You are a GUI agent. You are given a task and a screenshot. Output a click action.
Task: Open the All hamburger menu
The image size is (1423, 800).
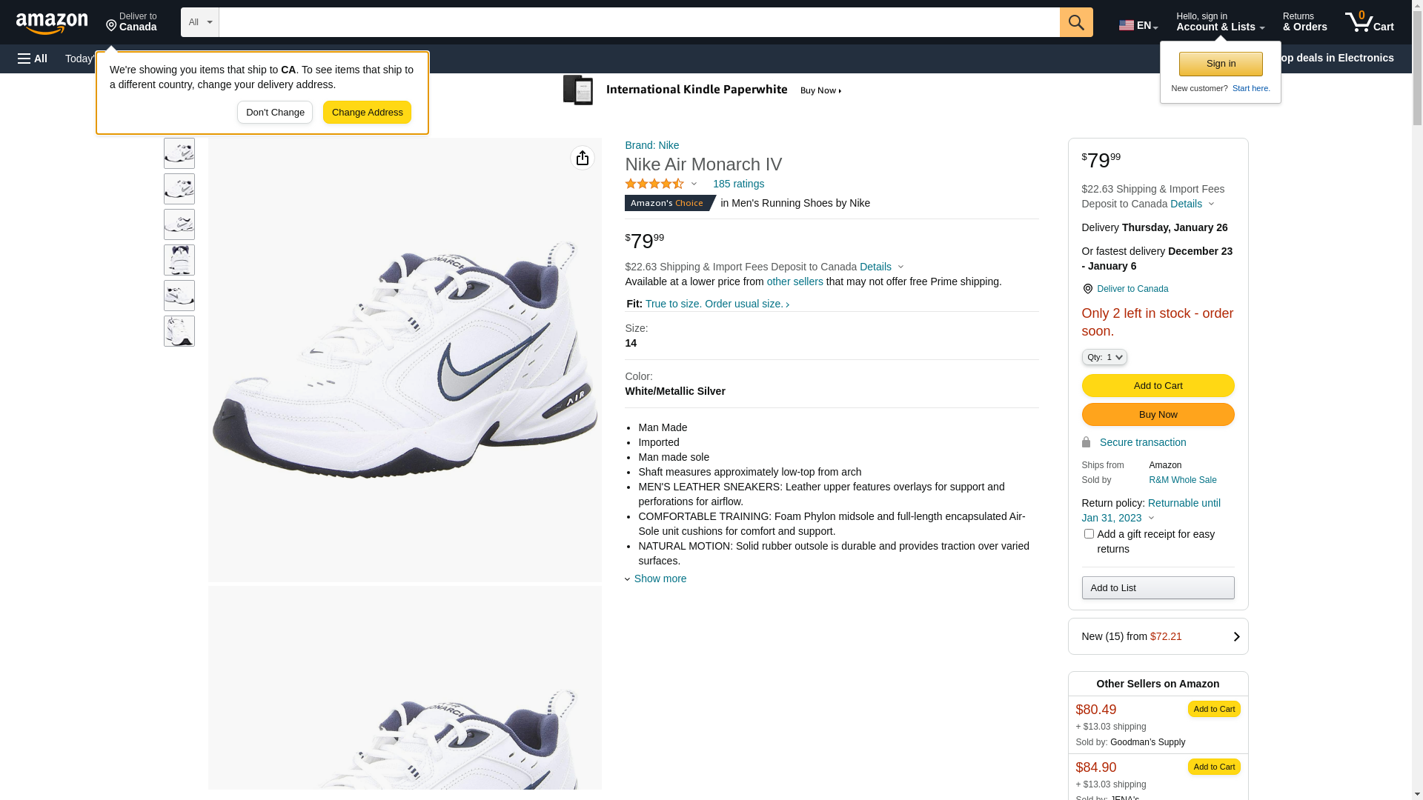[x=33, y=59]
